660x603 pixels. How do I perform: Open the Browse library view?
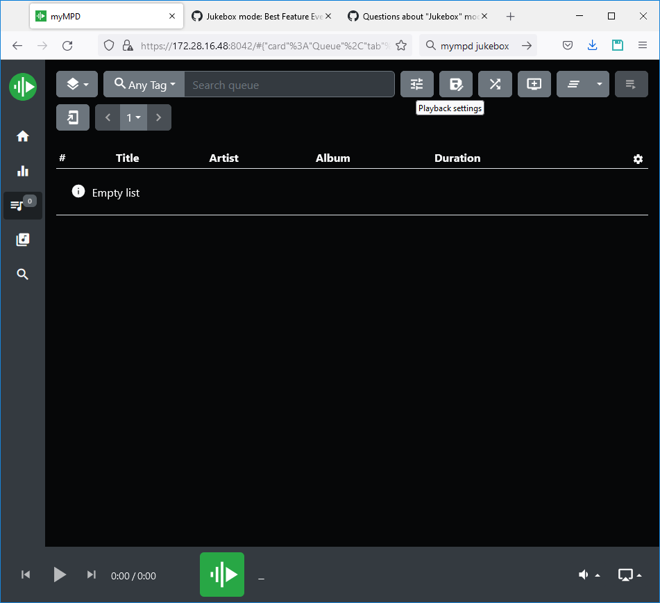click(23, 240)
